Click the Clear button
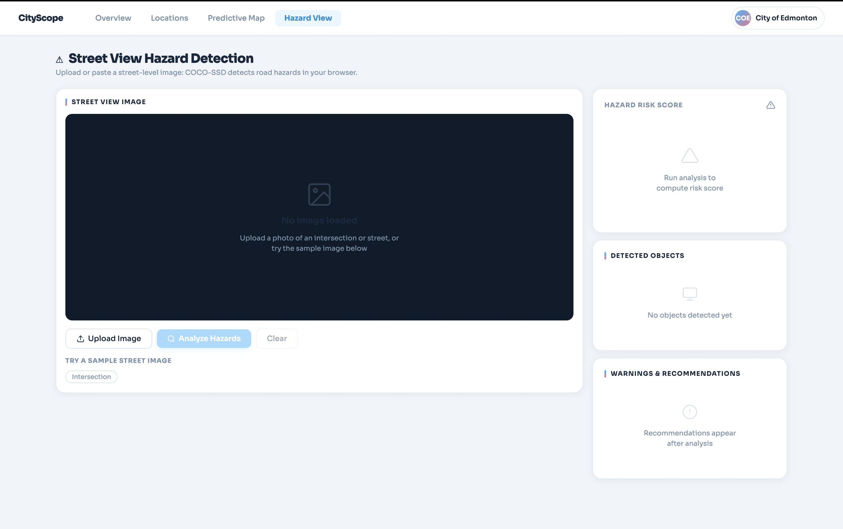843x529 pixels. point(277,339)
